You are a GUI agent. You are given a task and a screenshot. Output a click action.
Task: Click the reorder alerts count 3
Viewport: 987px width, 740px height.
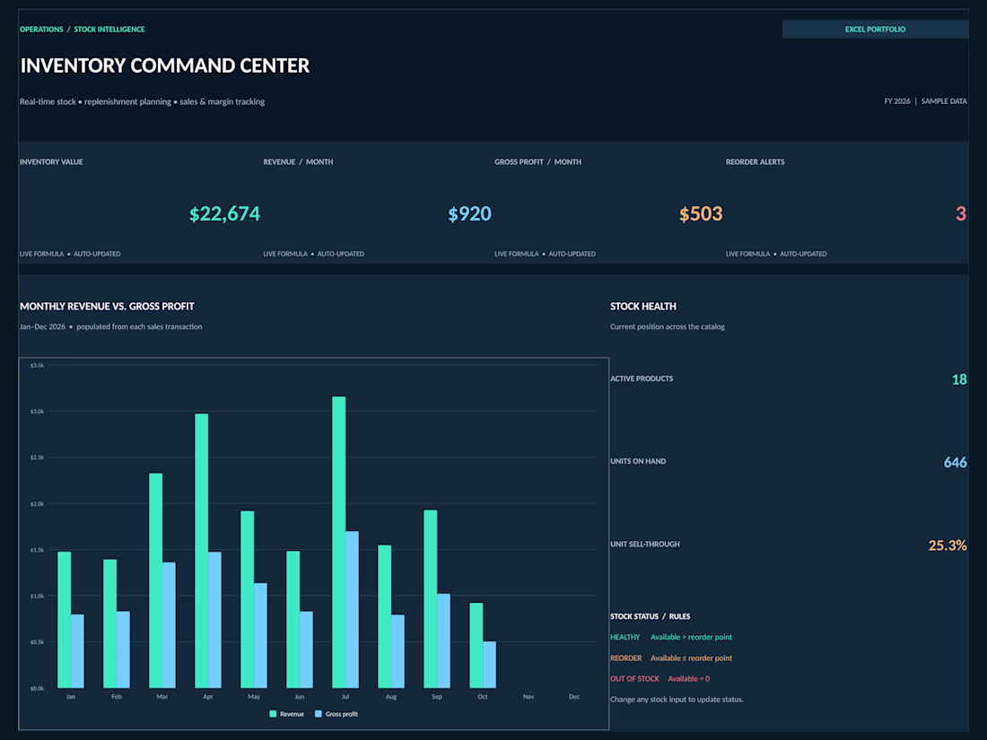pyautogui.click(x=961, y=214)
